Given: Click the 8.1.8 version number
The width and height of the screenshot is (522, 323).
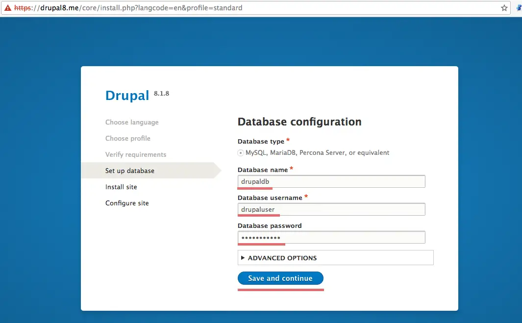Looking at the screenshot, I should [x=161, y=94].
